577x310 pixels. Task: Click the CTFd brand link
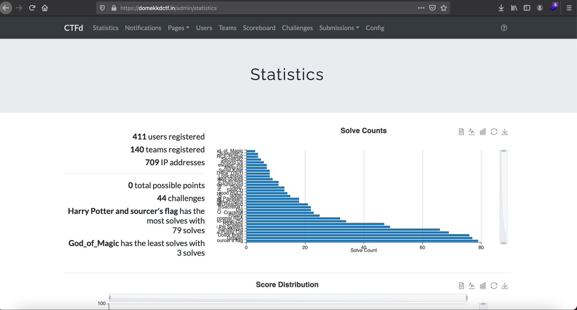(74, 28)
